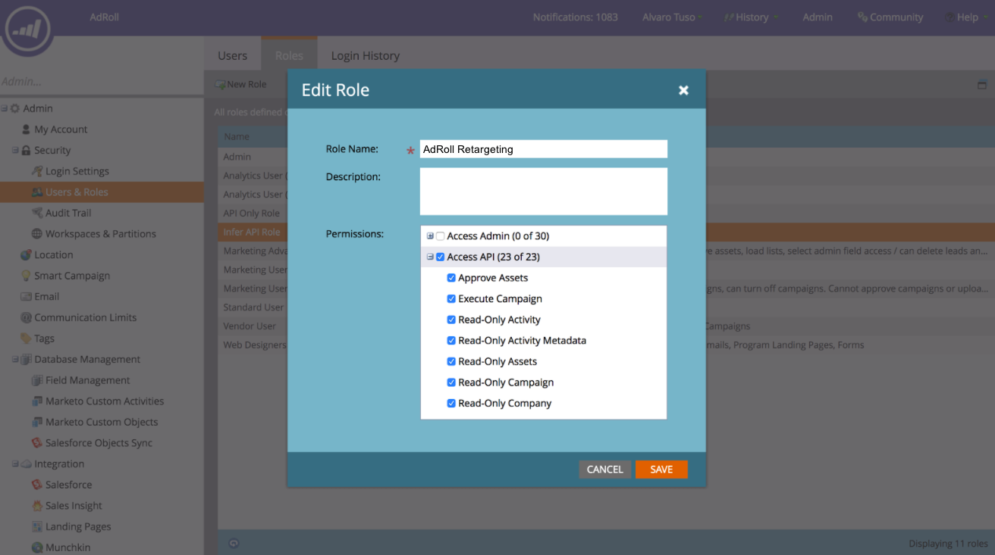Click the Marketo logo icon

[27, 30]
